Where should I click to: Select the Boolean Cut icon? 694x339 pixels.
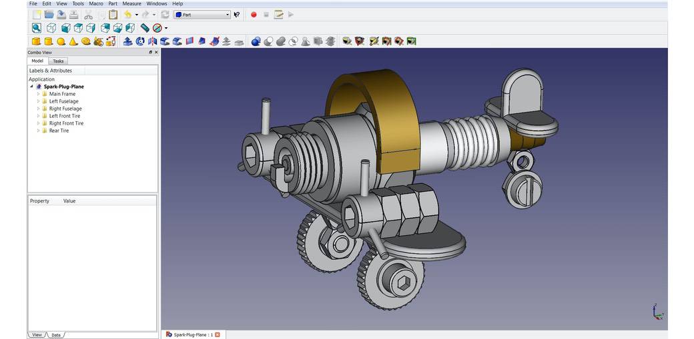click(268, 41)
